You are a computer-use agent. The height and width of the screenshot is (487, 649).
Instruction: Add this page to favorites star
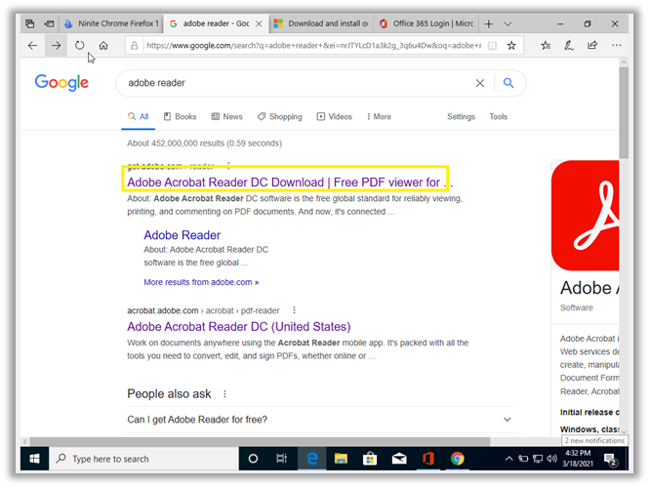511,46
